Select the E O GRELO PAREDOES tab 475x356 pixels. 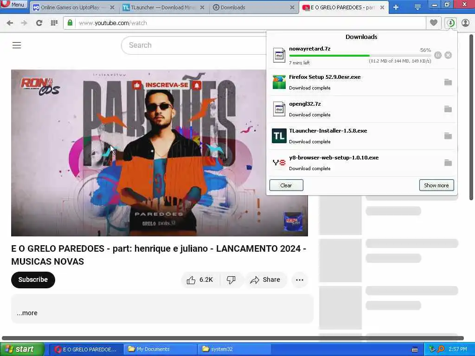pos(343,7)
